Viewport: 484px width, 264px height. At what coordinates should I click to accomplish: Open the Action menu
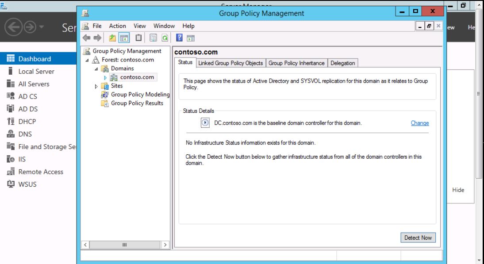tap(117, 26)
